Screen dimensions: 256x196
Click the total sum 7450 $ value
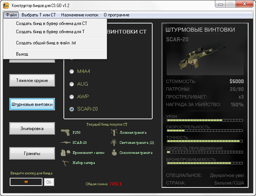pos(116,184)
